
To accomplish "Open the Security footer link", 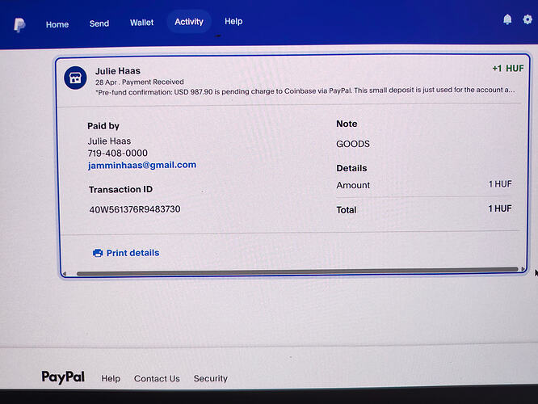I will 210,378.
